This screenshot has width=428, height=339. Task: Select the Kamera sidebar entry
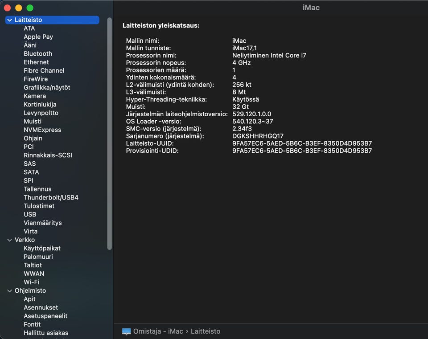coord(35,96)
